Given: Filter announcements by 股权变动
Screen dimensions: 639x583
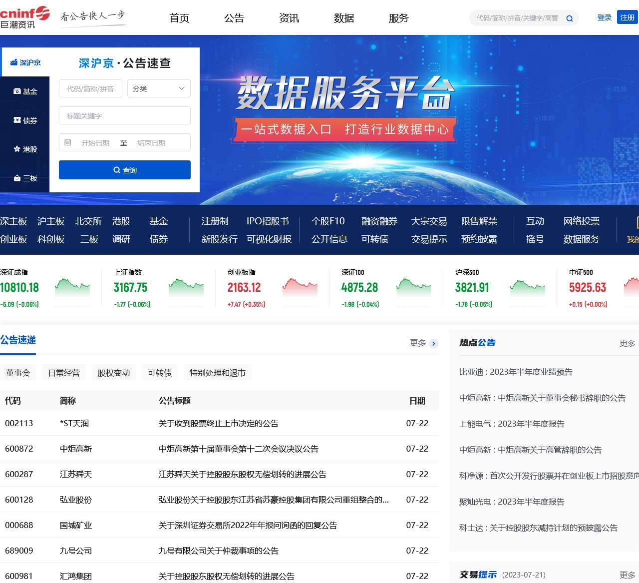Looking at the screenshot, I should click(x=114, y=373).
